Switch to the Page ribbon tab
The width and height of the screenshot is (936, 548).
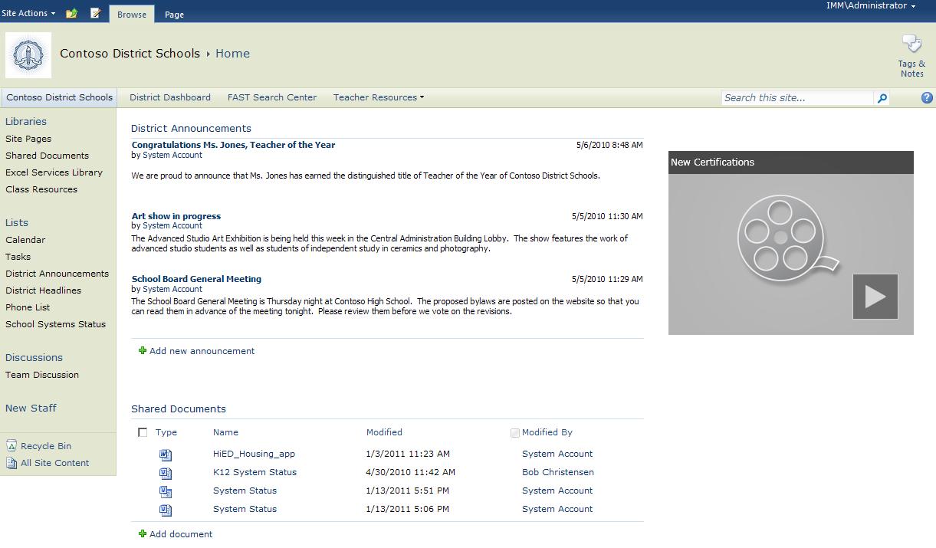pos(174,15)
